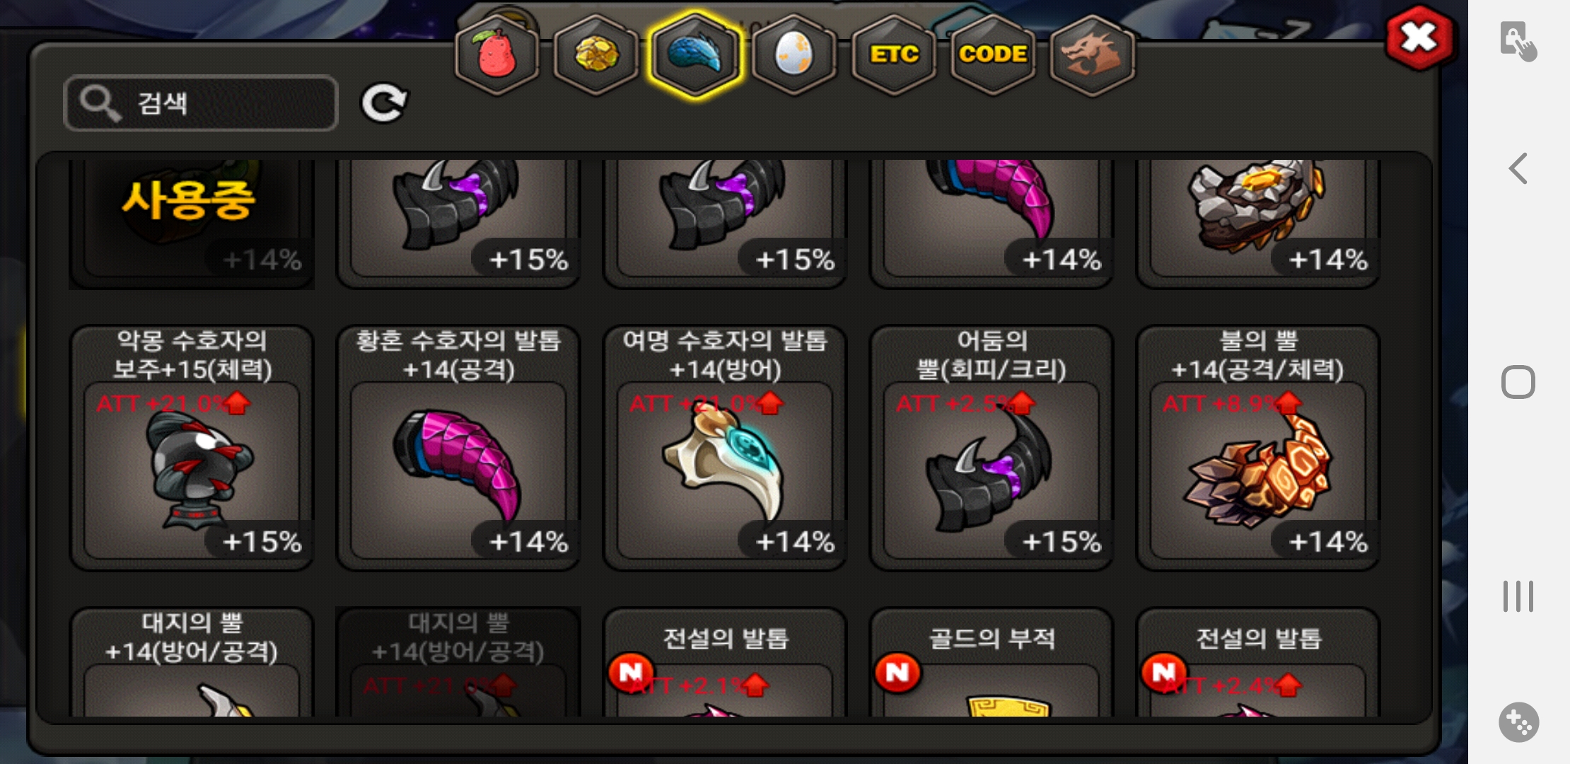The height and width of the screenshot is (764, 1570).
Task: Select 악몽 수호자의 보주+15 item
Action: click(x=192, y=448)
